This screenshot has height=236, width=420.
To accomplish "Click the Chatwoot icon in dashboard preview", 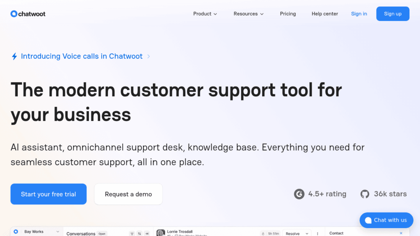I will click(16, 232).
